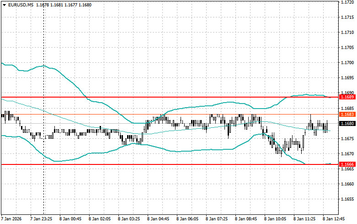Click the 1.1675 price axis value
The height and width of the screenshot is (224, 357).
347,138
